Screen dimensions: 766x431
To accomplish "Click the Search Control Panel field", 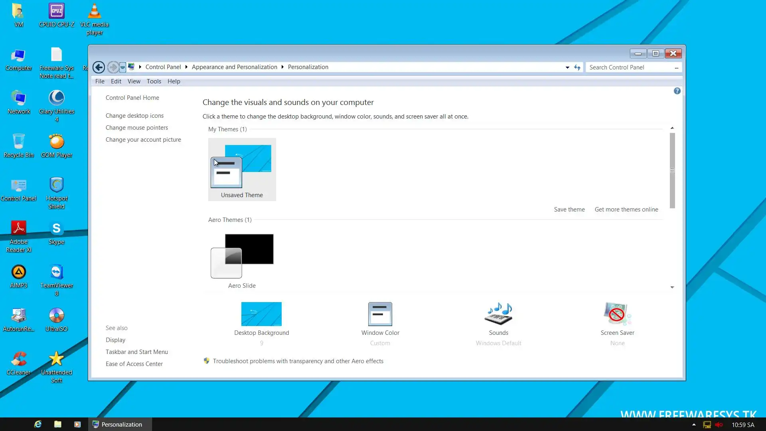I will point(630,67).
